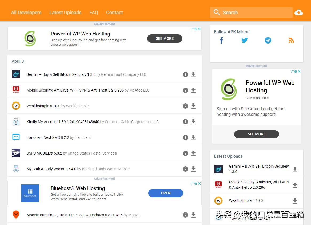Image resolution: width=311 pixels, height=225 pixels.
Task: Download Mobile Security in Latest Uploads sidebar
Action: click(x=295, y=185)
